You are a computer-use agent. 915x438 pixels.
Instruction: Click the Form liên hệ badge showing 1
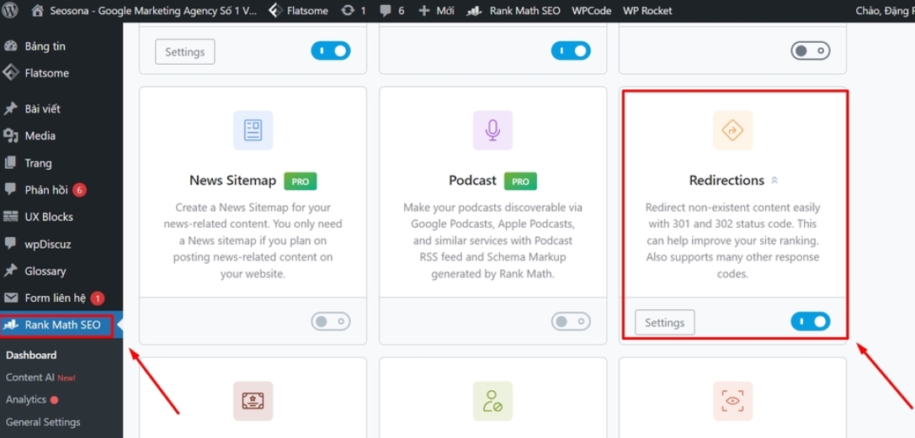[98, 298]
